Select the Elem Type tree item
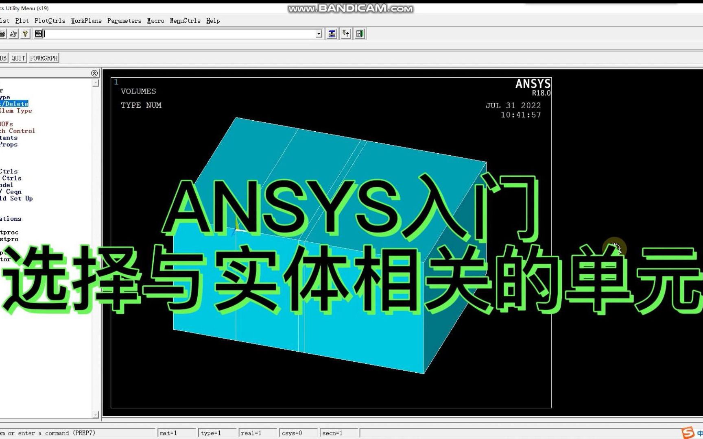 (16, 111)
